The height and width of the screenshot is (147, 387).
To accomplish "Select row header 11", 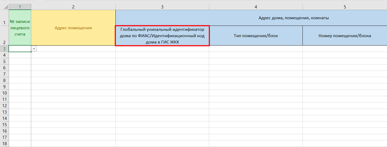I will pos(4,99).
